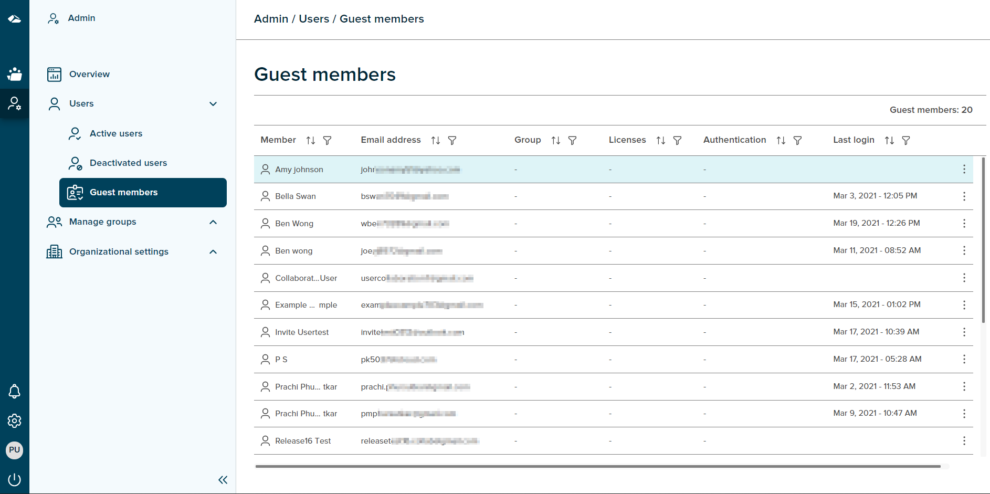Filter the Last login column

pyautogui.click(x=906, y=140)
